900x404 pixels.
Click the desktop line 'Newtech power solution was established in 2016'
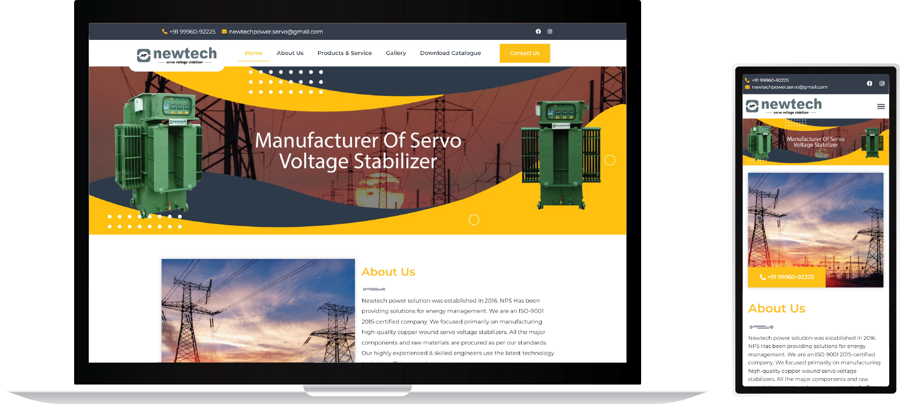430,301
